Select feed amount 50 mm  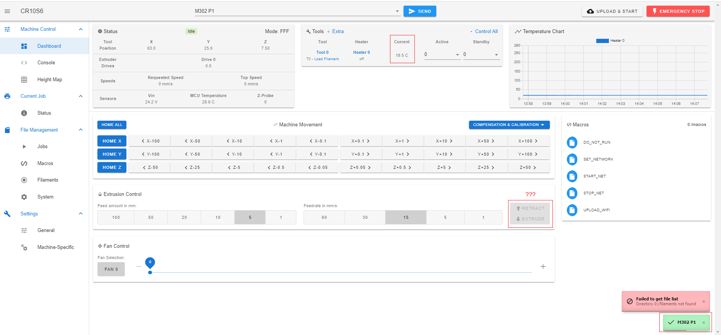coord(151,217)
